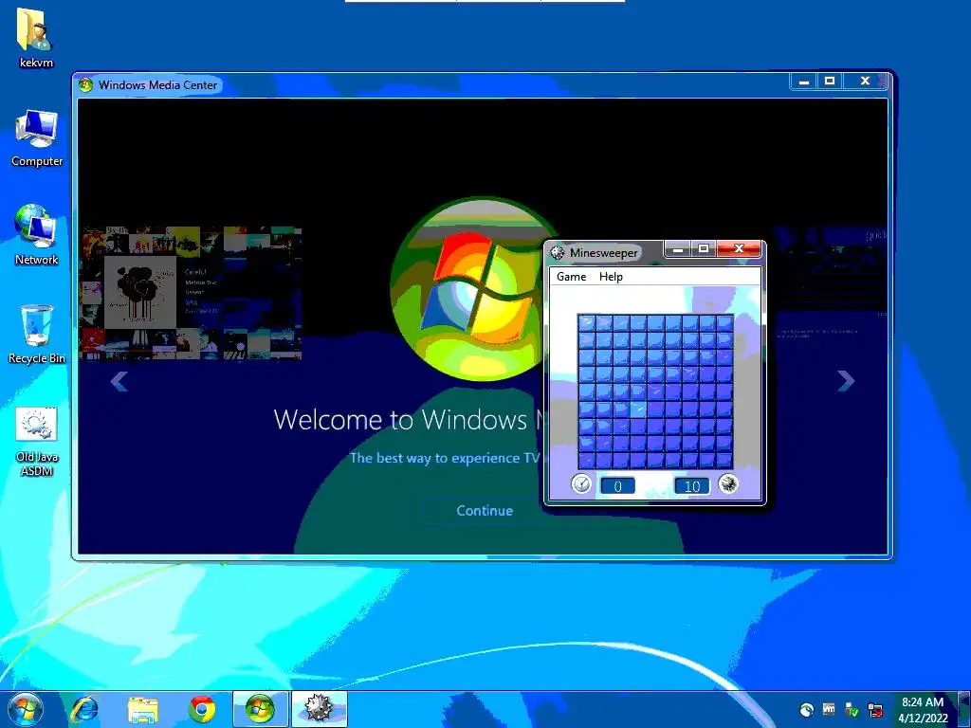Open the VMware Tools tray icon
The image size is (971, 728).
click(829, 709)
